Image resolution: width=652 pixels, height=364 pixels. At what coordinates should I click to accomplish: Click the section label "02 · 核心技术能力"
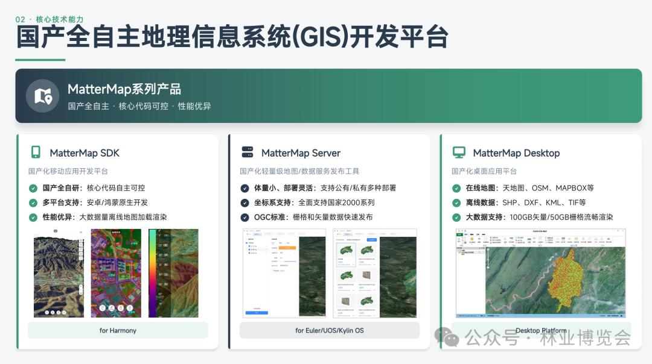point(50,19)
